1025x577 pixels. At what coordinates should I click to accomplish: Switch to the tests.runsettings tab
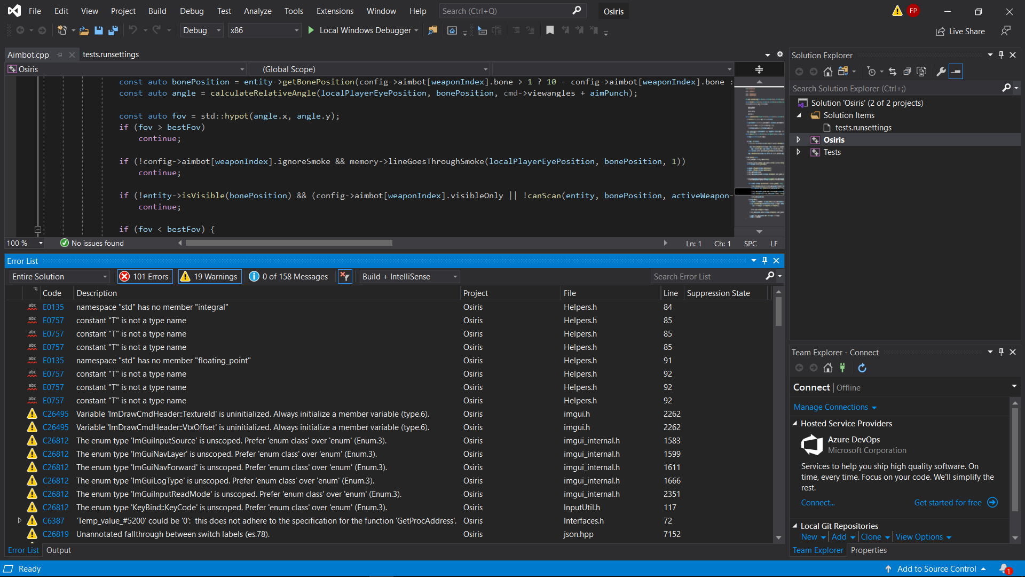111,54
